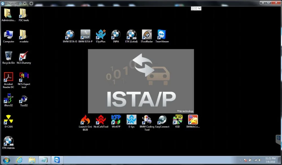Launch BMW ISTA-D shortcut
The height and width of the screenshot is (165, 282).
(70, 36)
